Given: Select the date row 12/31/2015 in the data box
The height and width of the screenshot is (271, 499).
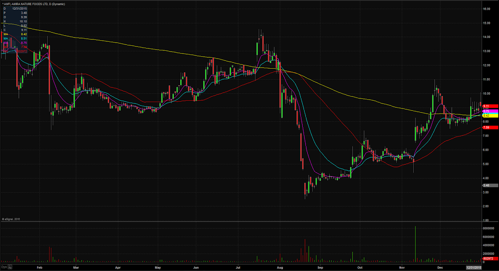Looking at the screenshot, I should 15,9.
